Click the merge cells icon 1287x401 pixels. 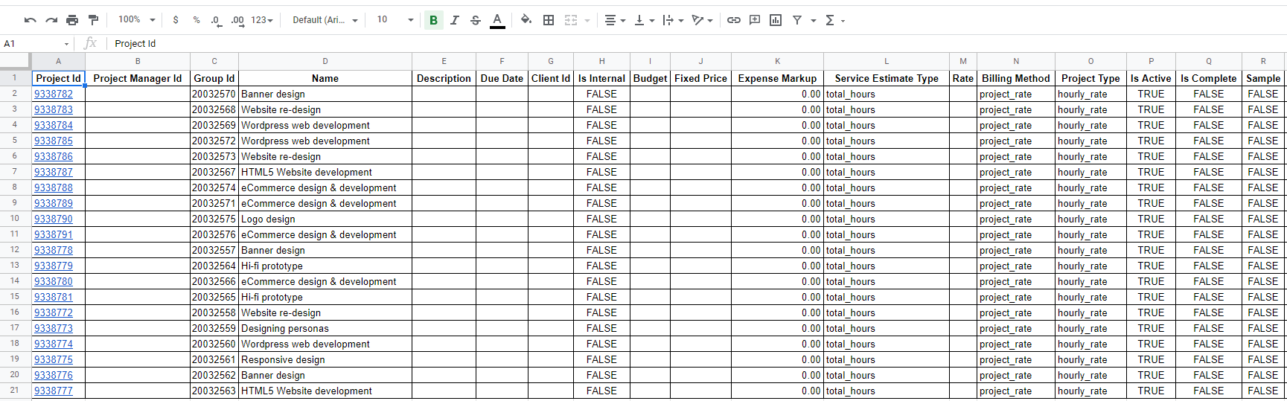571,20
